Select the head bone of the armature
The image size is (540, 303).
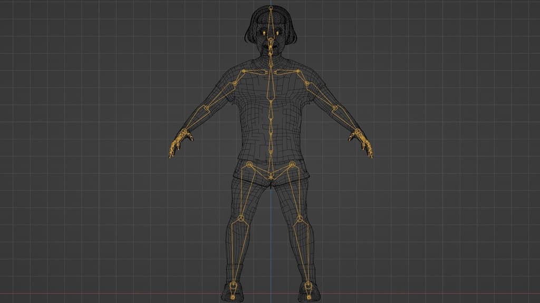[x=271, y=24]
